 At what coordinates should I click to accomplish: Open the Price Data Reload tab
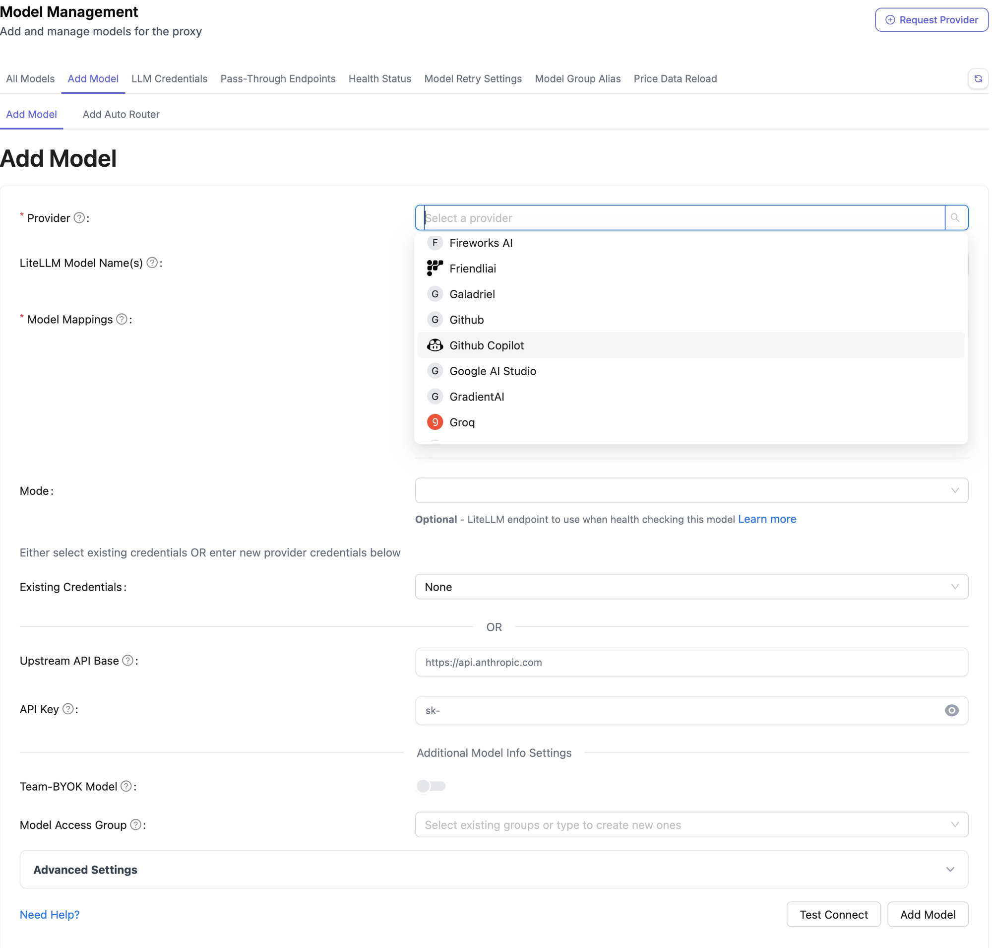(676, 79)
